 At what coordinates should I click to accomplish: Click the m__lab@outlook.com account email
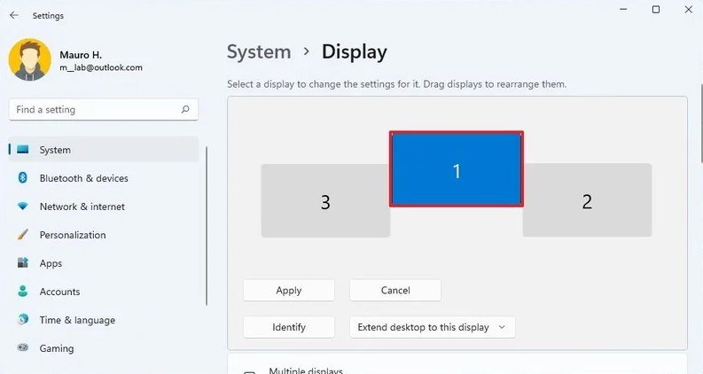pos(101,67)
